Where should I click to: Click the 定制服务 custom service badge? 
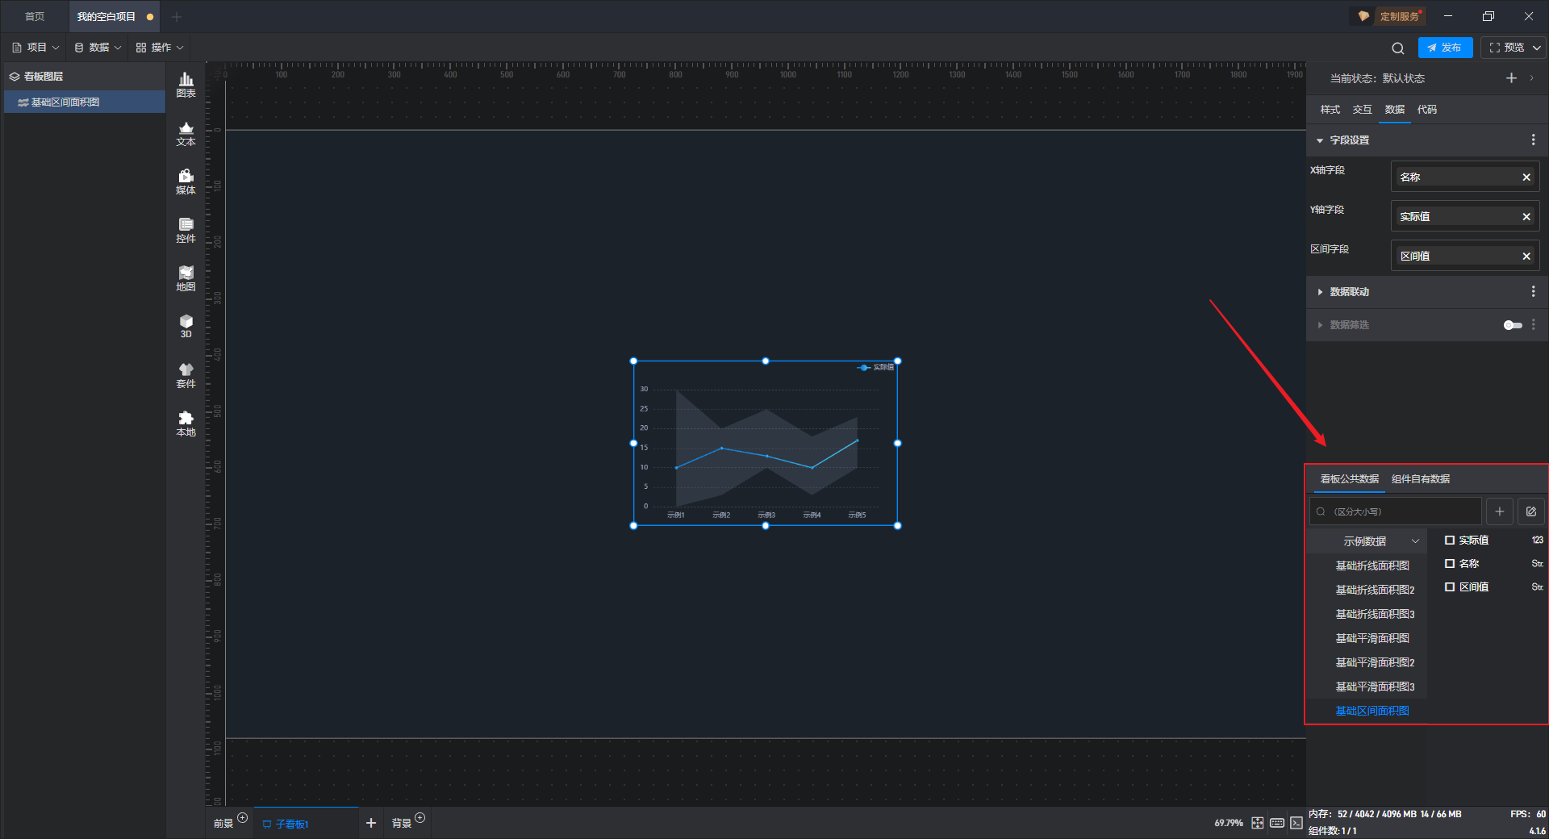(x=1389, y=16)
